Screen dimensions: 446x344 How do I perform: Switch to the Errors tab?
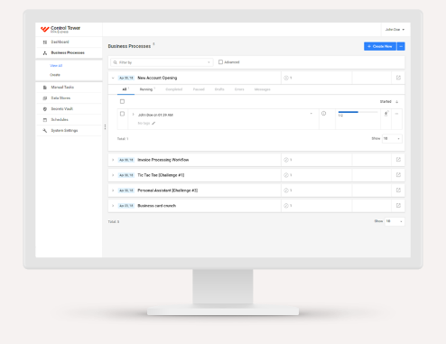[x=239, y=89]
